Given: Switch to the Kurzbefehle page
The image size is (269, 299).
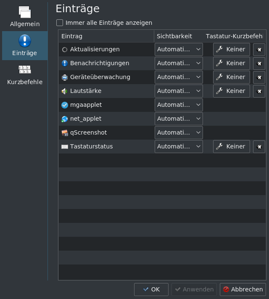Looking at the screenshot, I should click(25, 75).
